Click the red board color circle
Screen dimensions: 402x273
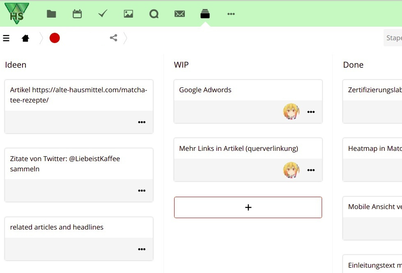[x=55, y=38]
